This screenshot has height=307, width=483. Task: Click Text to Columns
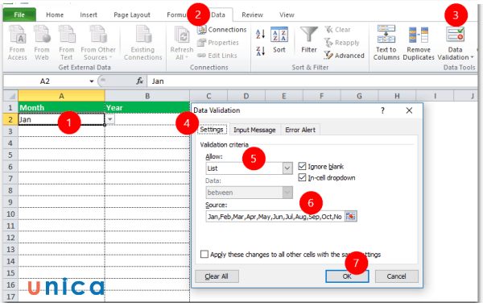point(386,44)
